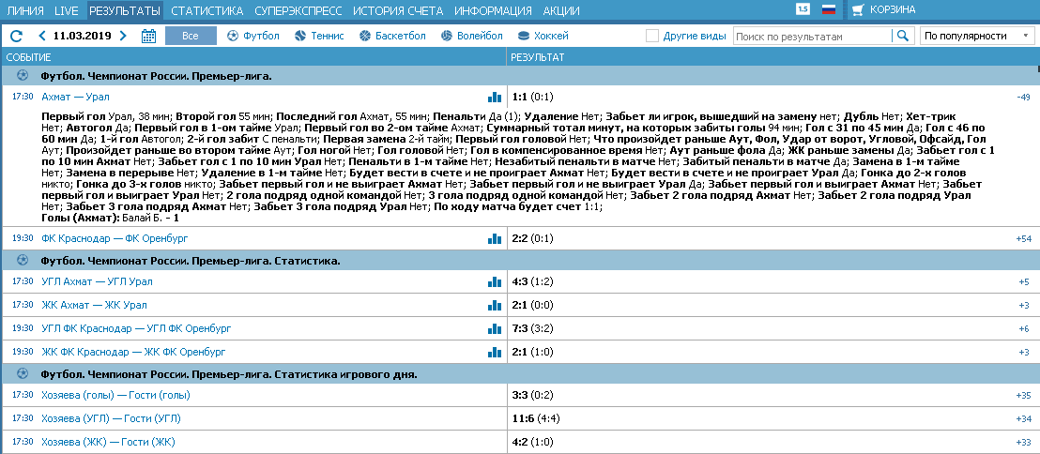
Task: Click the refresh results icon
Action: point(17,36)
